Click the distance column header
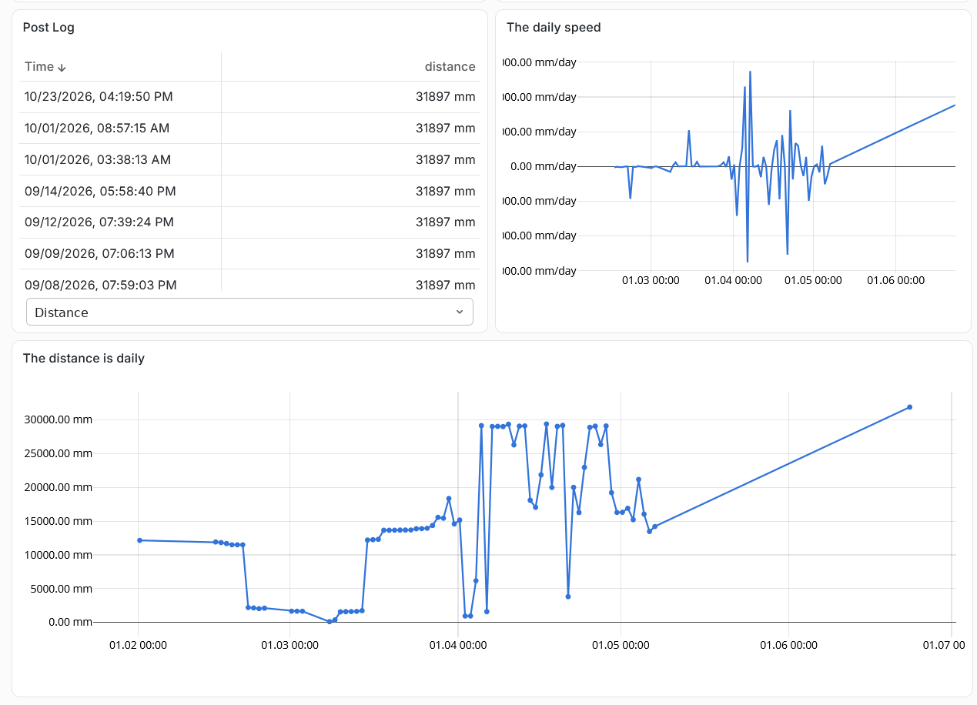Screen dimensions: 977x705 [450, 66]
